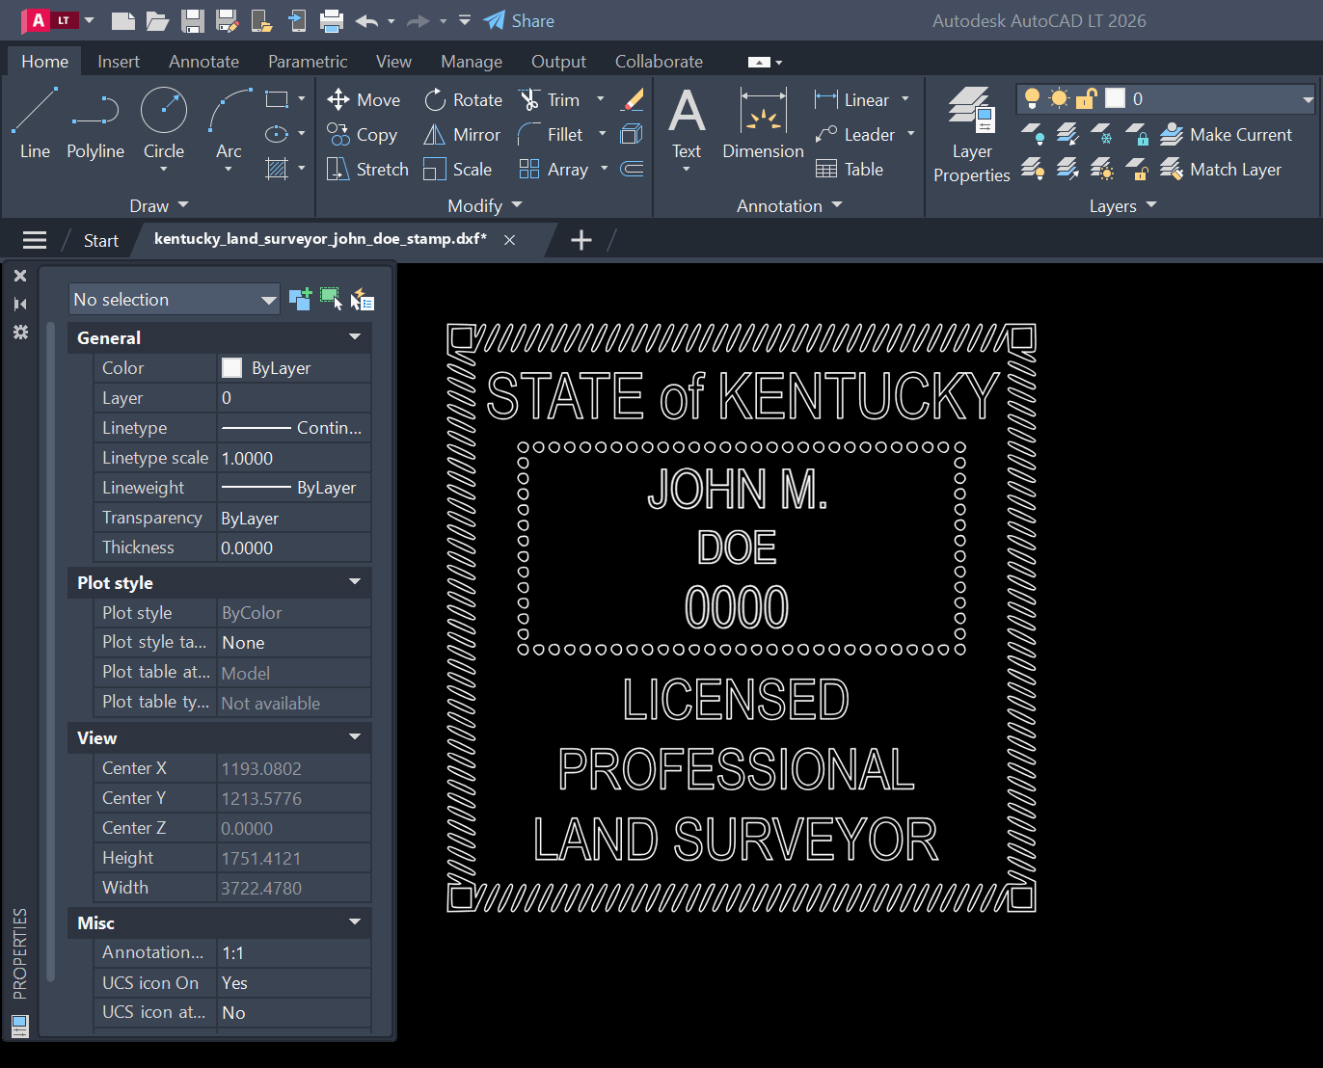The width and height of the screenshot is (1323, 1068).
Task: Click the Offset tool icon
Action: click(632, 169)
